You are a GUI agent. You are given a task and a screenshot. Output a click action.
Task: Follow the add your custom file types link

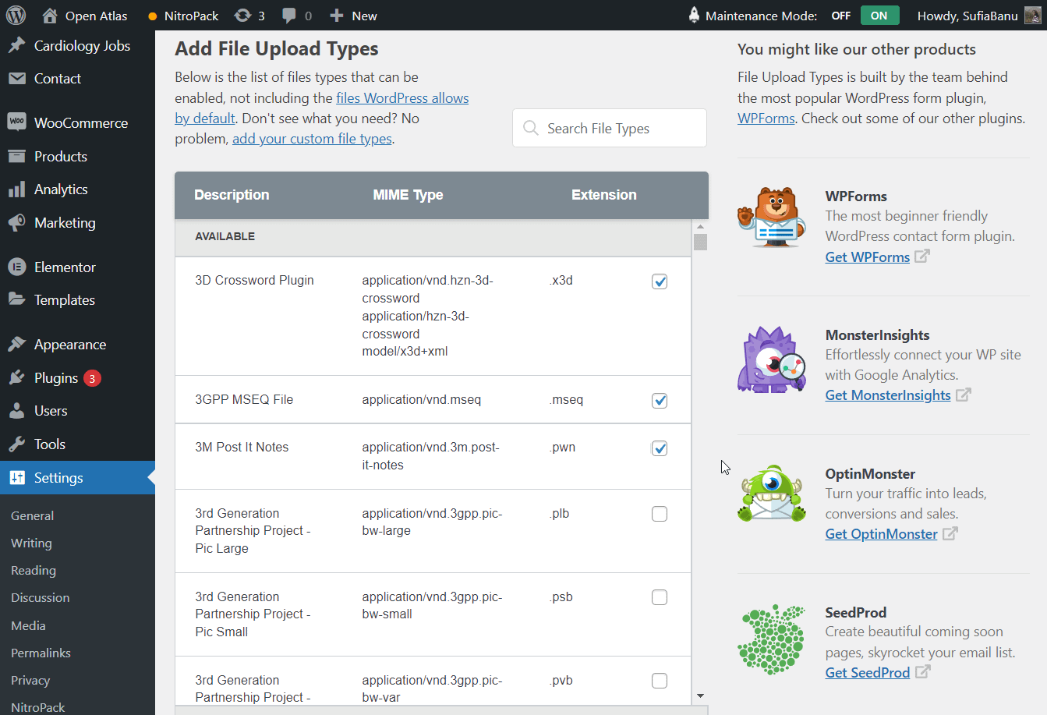pyautogui.click(x=312, y=139)
